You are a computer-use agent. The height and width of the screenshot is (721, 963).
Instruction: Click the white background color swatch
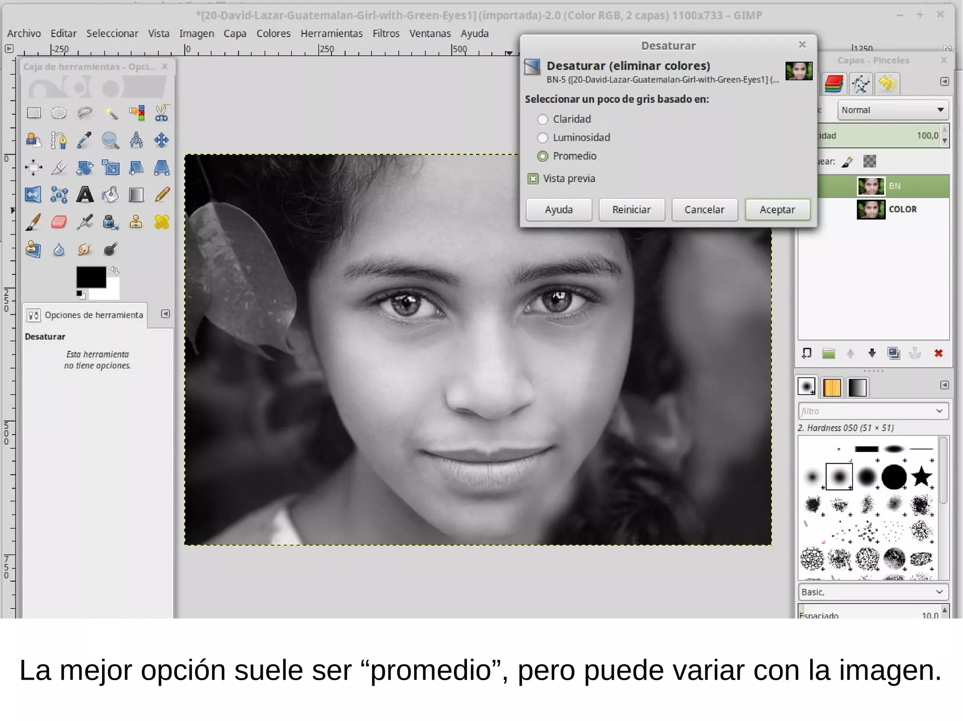113,291
